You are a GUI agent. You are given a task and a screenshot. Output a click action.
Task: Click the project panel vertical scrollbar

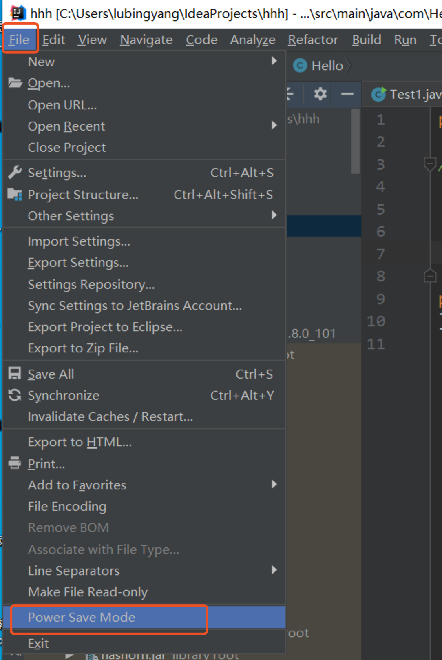(x=356, y=141)
